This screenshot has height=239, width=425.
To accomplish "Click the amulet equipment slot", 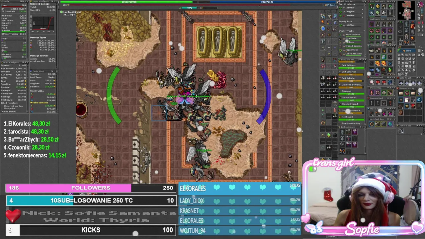I will 400,26.
